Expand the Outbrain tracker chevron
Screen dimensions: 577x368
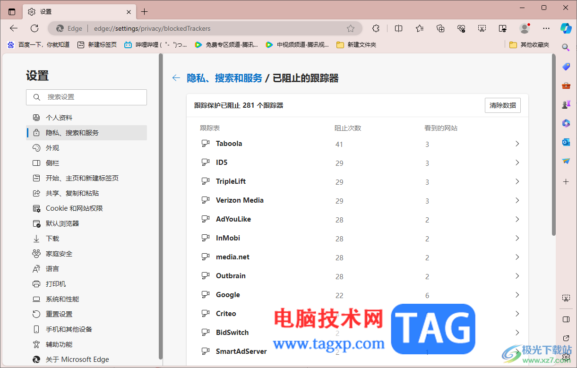point(517,276)
